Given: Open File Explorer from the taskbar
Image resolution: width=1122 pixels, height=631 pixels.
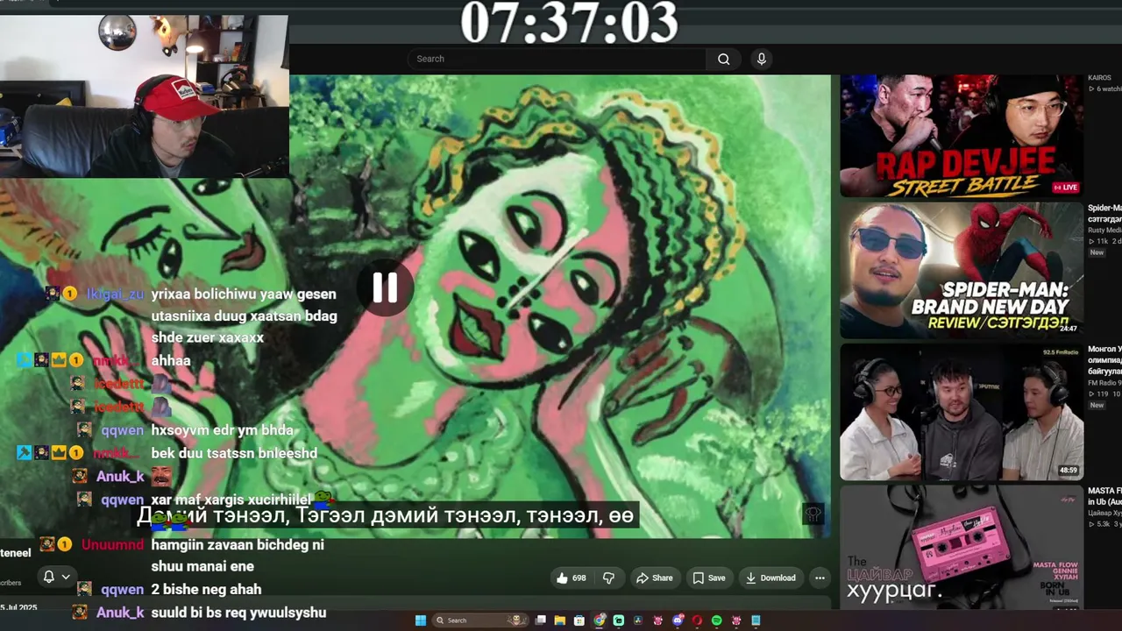Looking at the screenshot, I should pos(560,620).
